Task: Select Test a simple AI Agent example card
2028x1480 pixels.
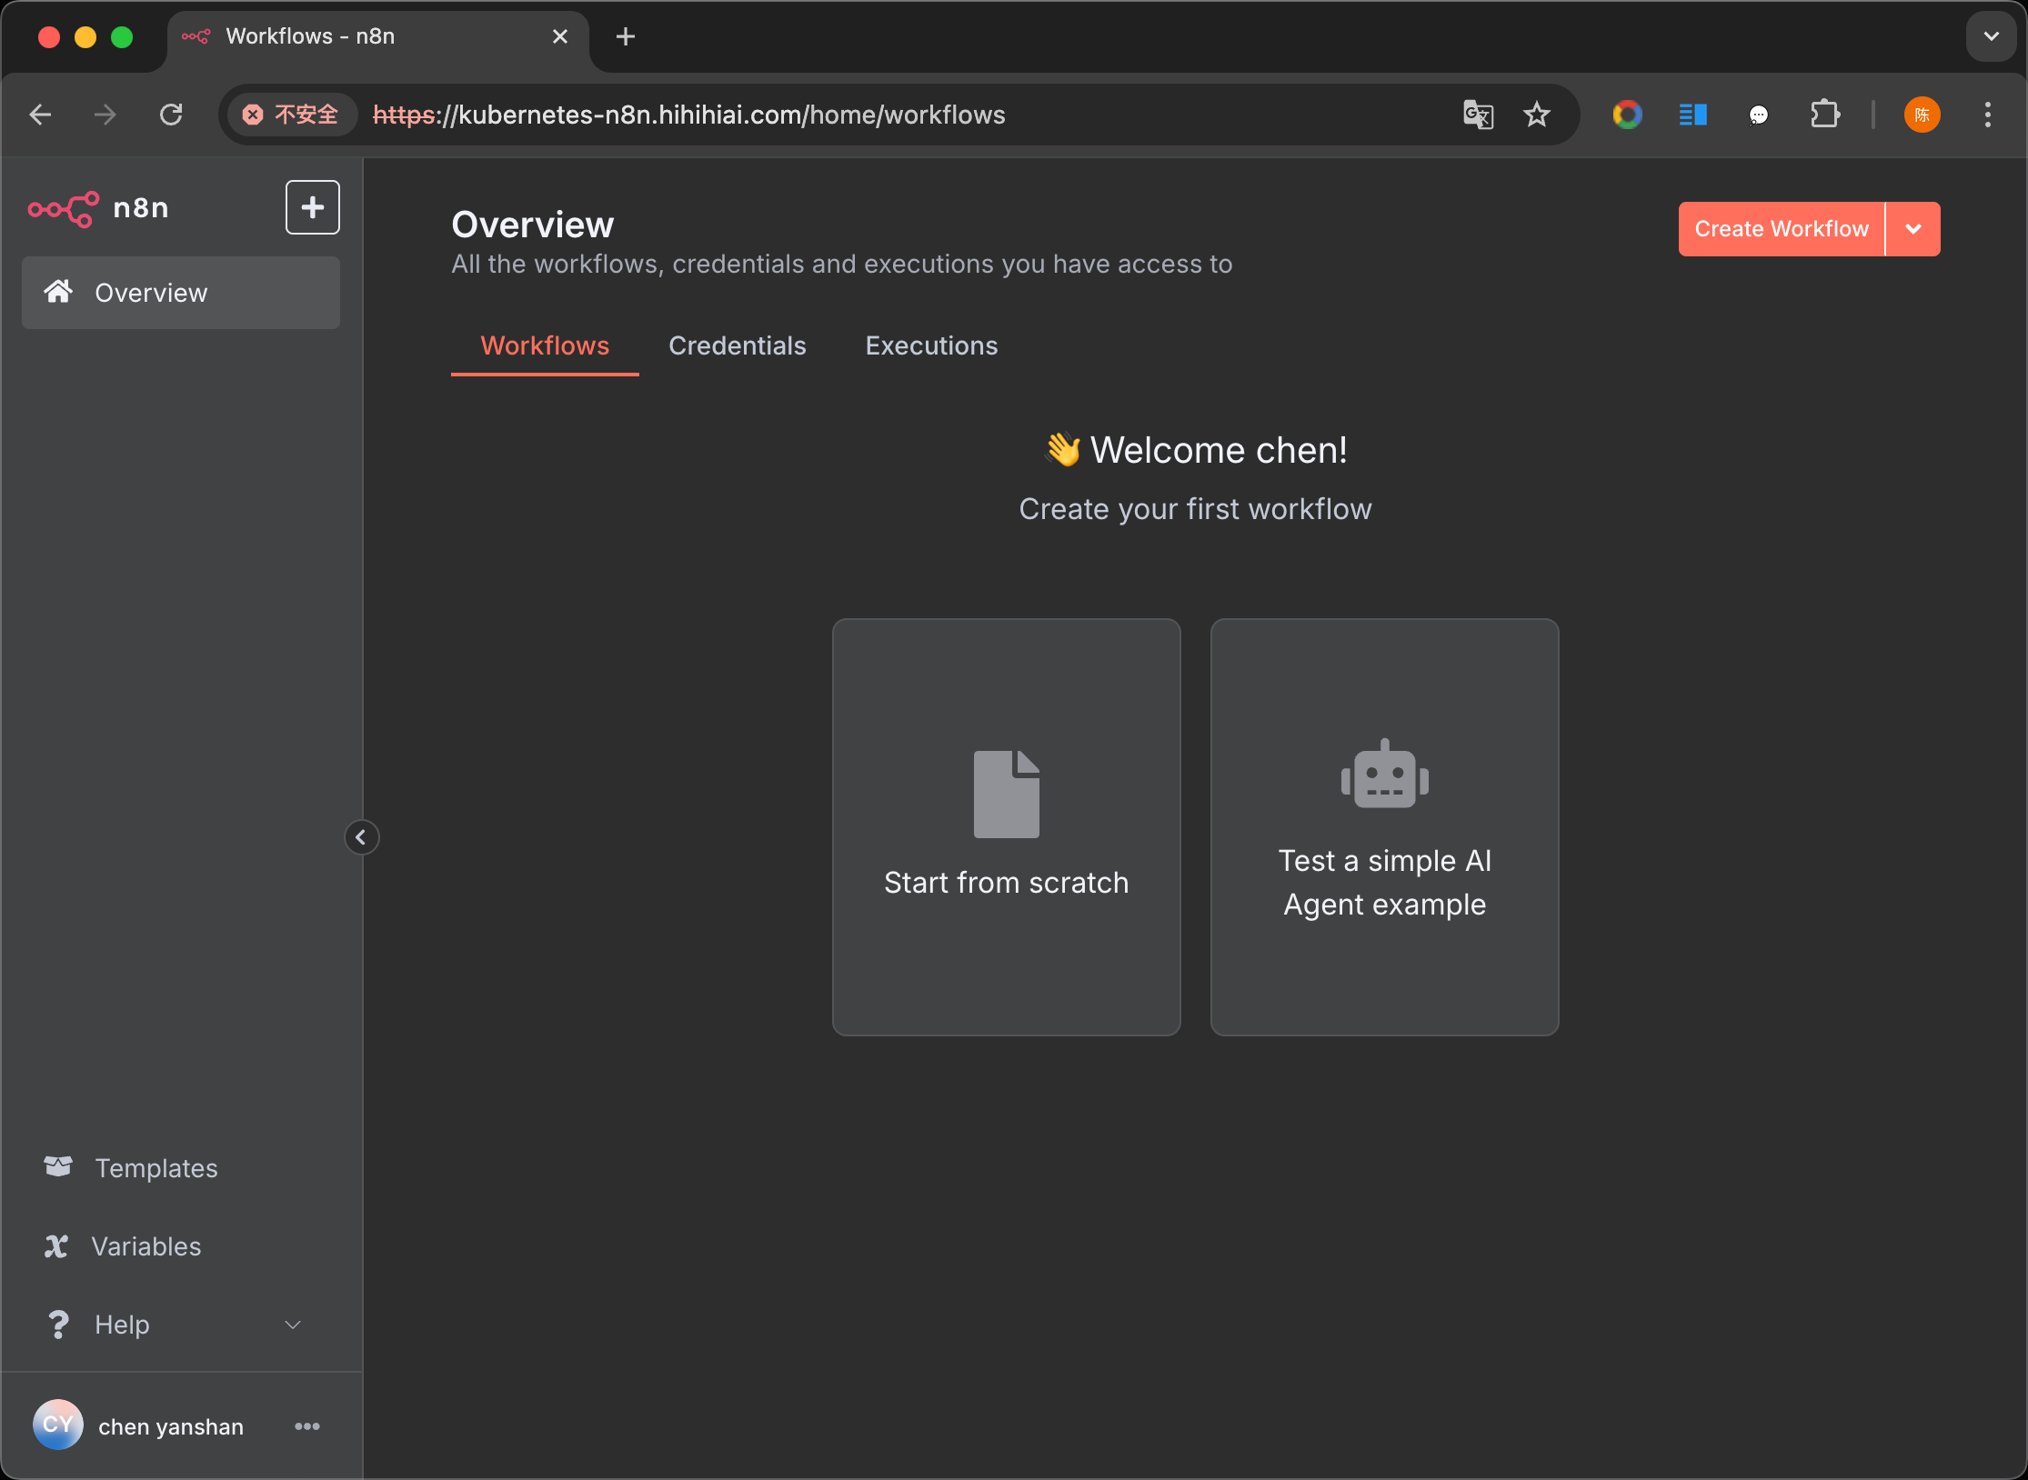Action: (x=1385, y=827)
